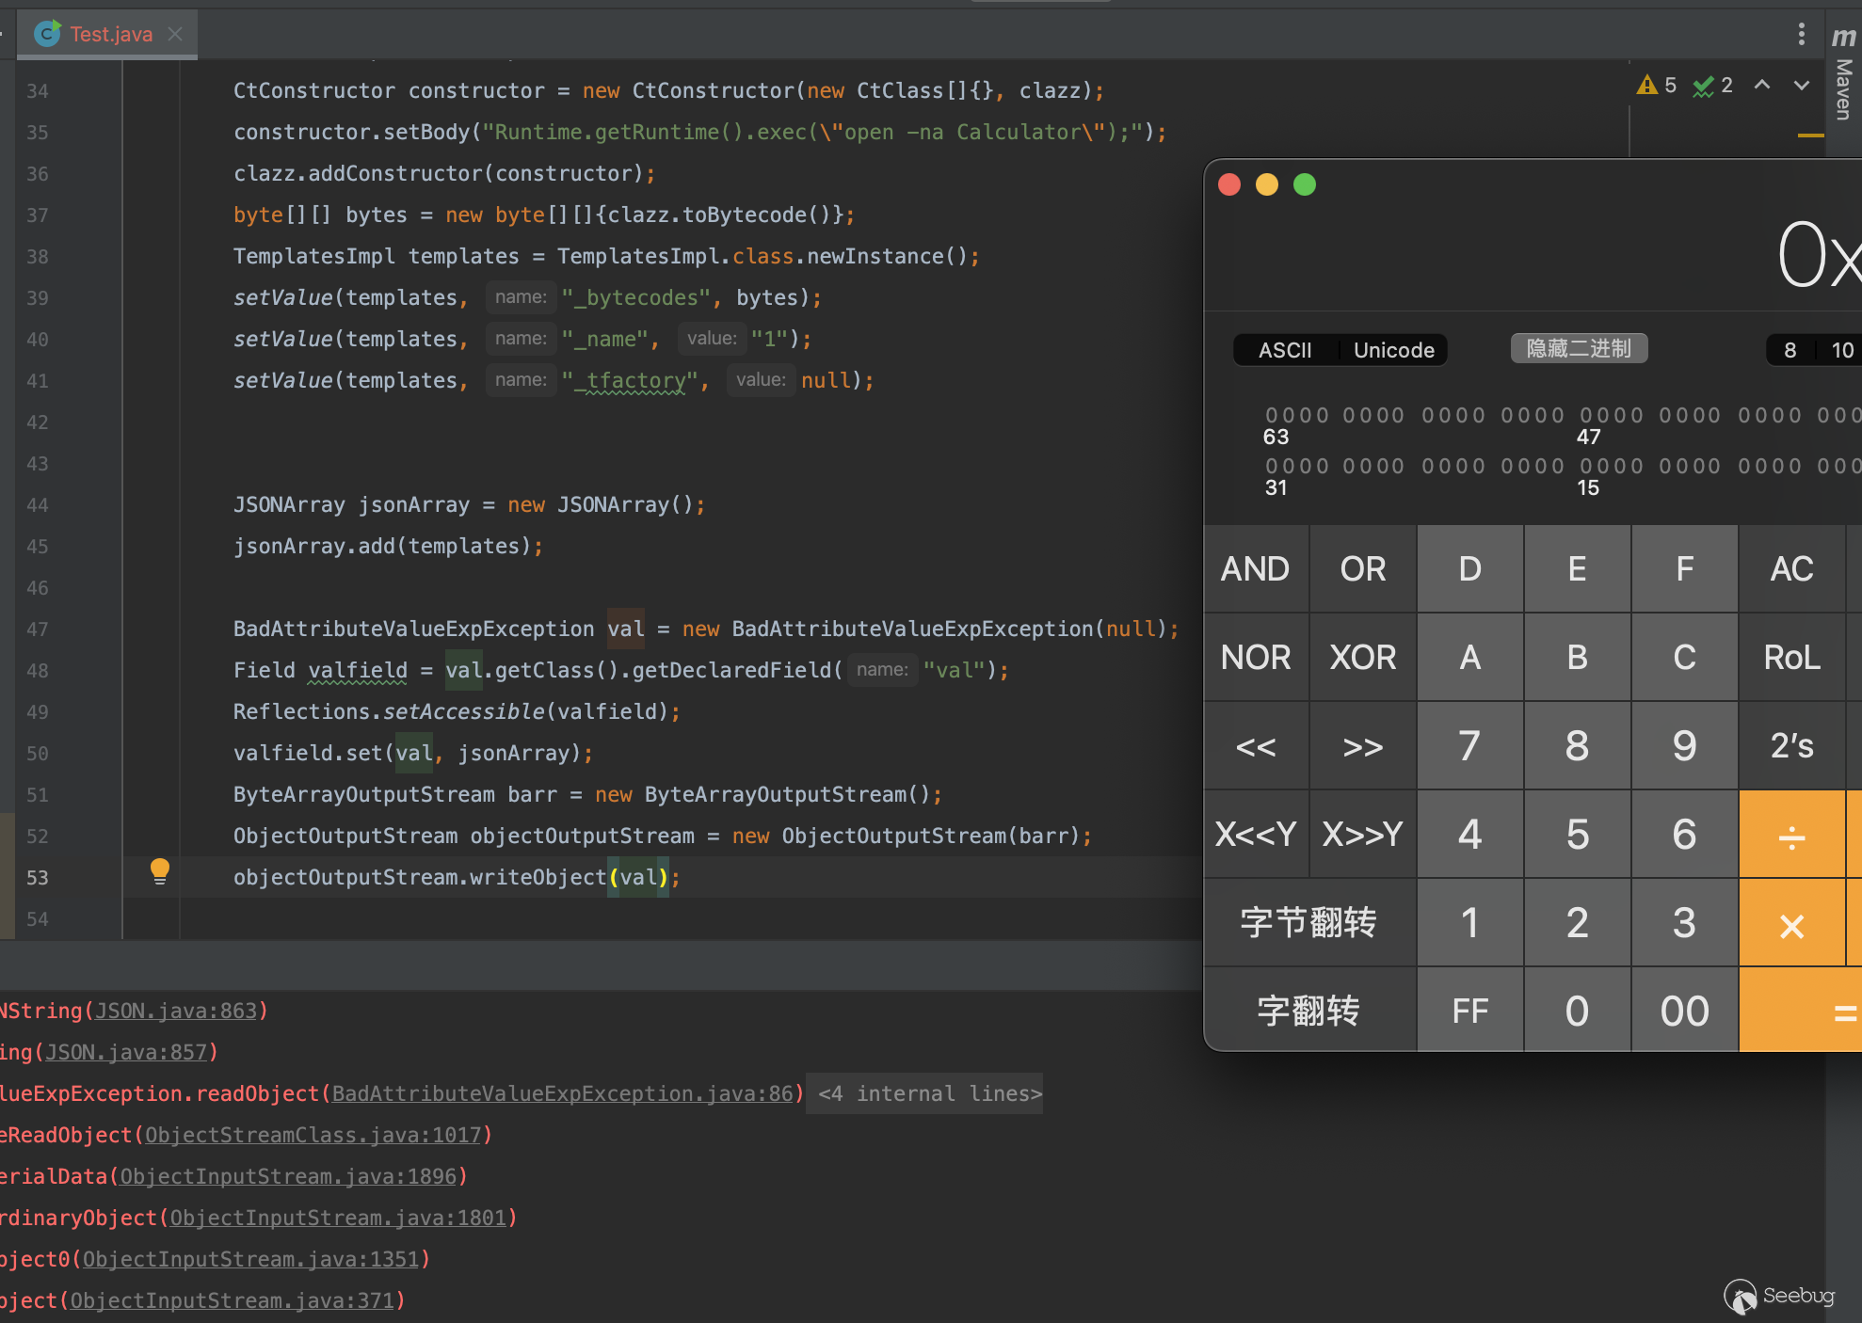Click the typo checks indicator
Viewport: 1862px width, 1323px height.
pyautogui.click(x=1712, y=86)
